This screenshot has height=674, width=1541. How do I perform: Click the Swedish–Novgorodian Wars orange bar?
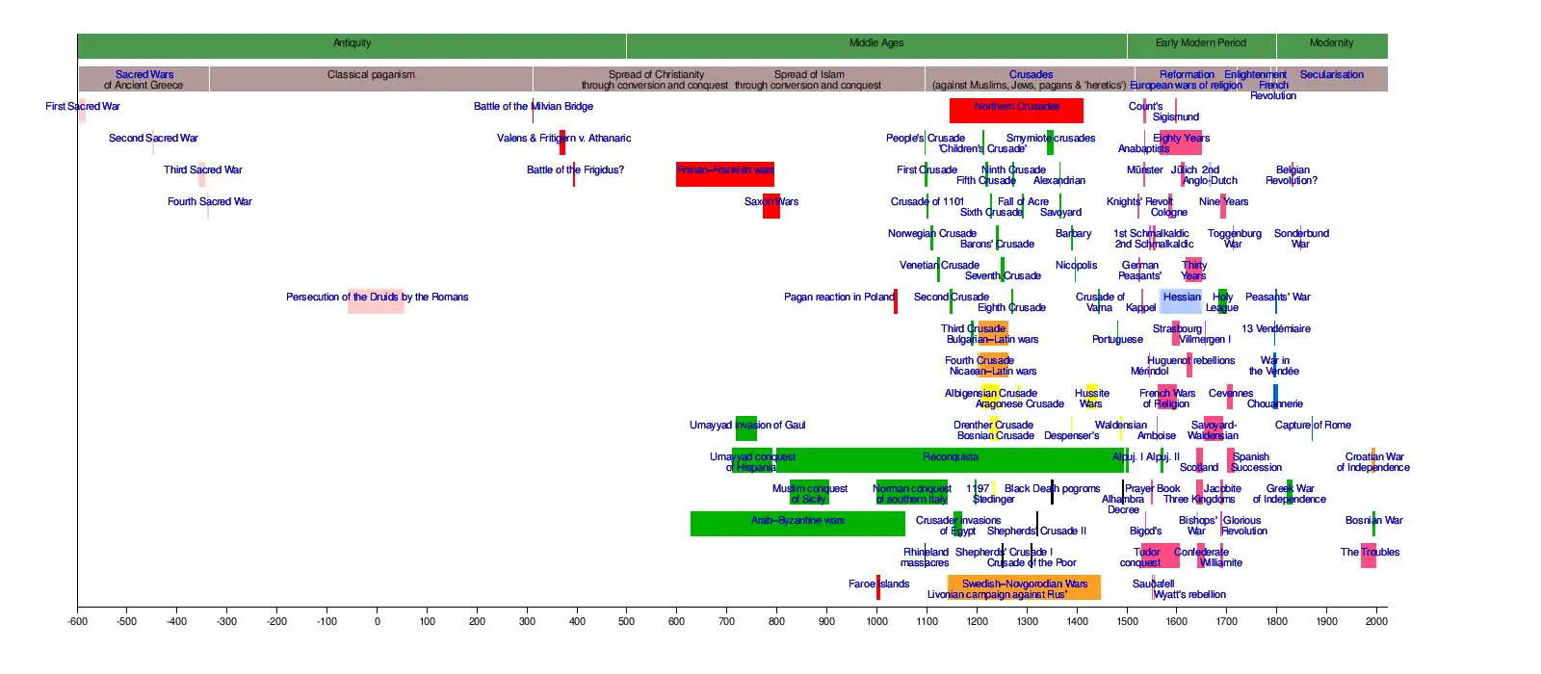1024,586
